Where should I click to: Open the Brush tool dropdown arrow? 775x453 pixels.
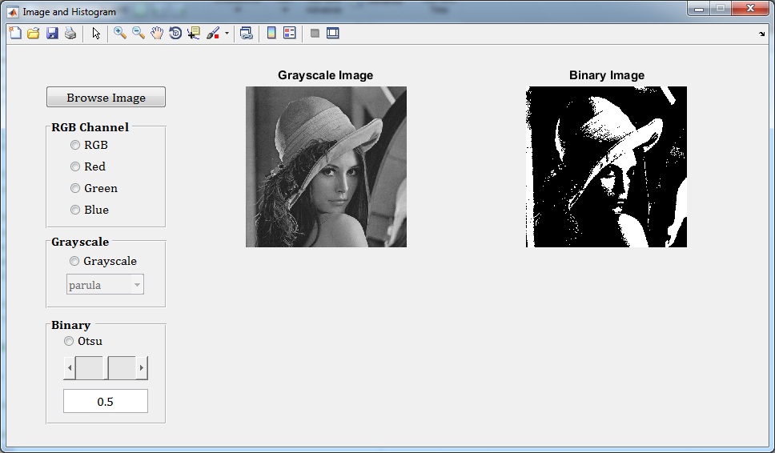point(227,34)
